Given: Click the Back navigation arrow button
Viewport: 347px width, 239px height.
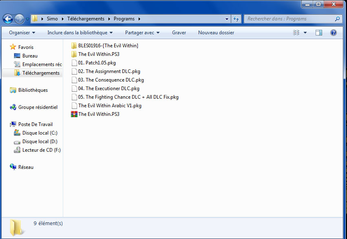Looking at the screenshot, I should [x=8, y=19].
